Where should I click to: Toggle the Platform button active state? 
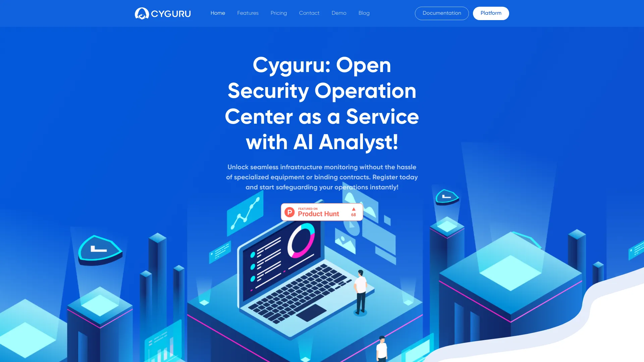[x=490, y=13]
